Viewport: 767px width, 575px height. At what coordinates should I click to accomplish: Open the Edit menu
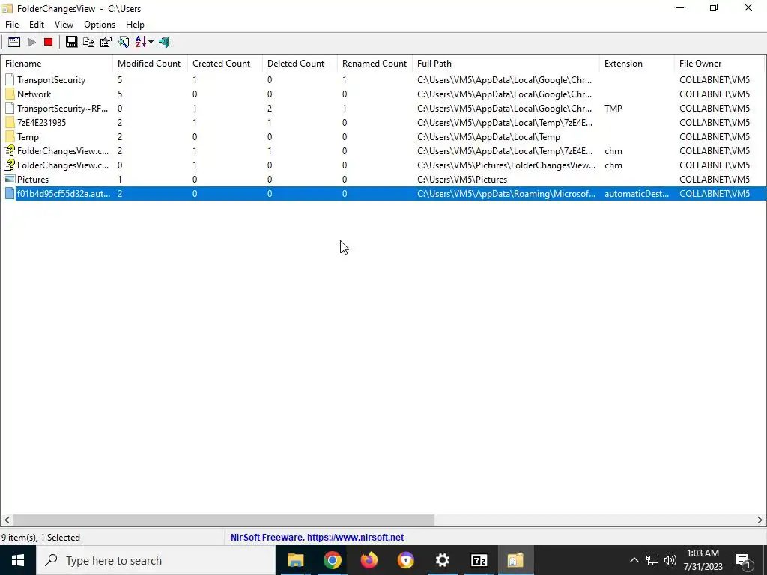(37, 25)
